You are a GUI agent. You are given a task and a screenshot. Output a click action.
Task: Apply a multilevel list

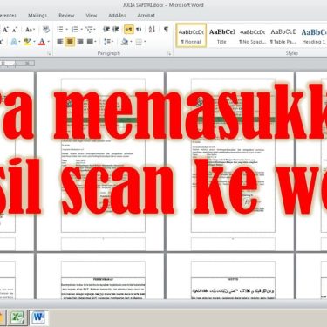pyautogui.click(x=89, y=30)
